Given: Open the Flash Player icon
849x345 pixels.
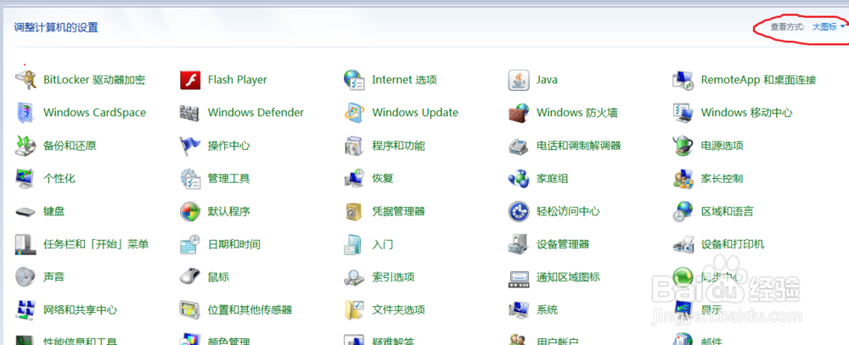Looking at the screenshot, I should 190,80.
